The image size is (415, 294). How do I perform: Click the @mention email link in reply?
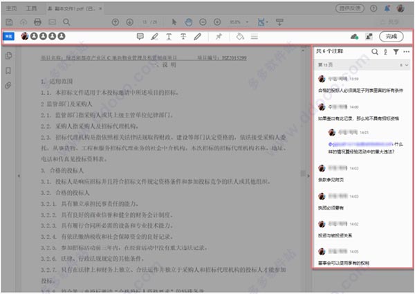pos(360,144)
